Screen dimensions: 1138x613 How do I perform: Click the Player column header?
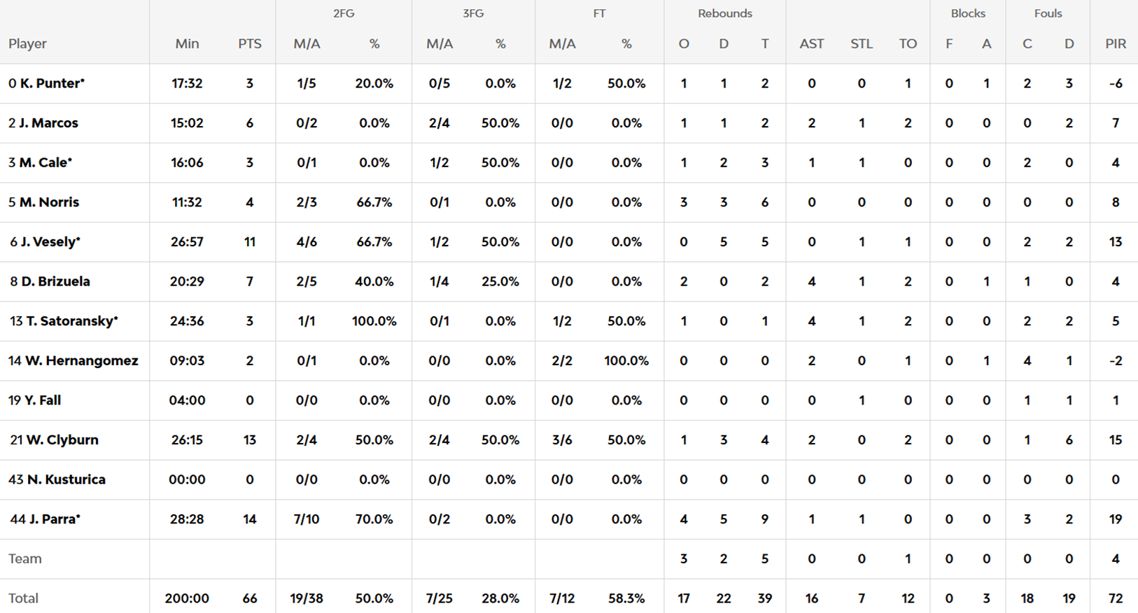(x=27, y=43)
